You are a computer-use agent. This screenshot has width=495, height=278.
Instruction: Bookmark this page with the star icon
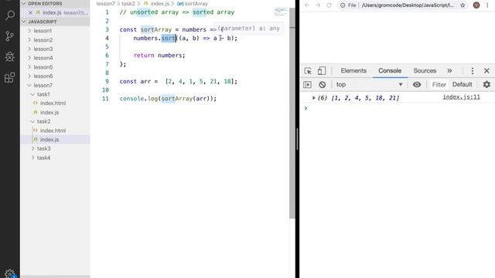point(463,5)
